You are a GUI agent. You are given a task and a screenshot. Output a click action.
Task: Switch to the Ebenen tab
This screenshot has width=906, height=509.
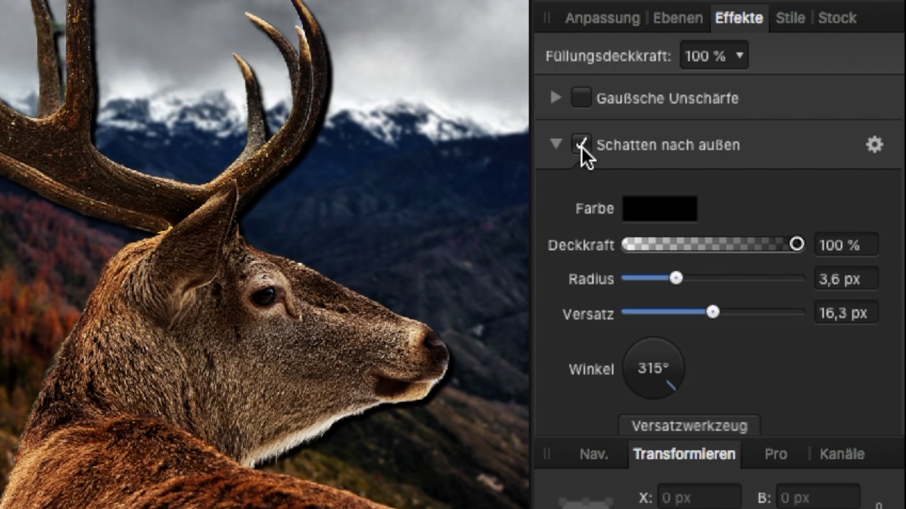tap(678, 18)
